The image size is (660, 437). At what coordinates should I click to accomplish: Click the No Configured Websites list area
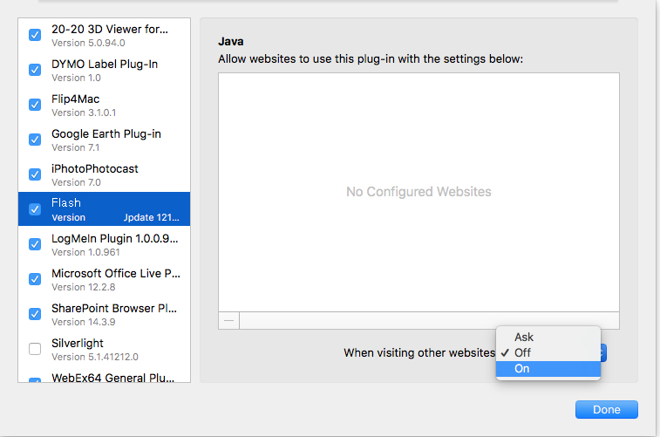pyautogui.click(x=418, y=193)
